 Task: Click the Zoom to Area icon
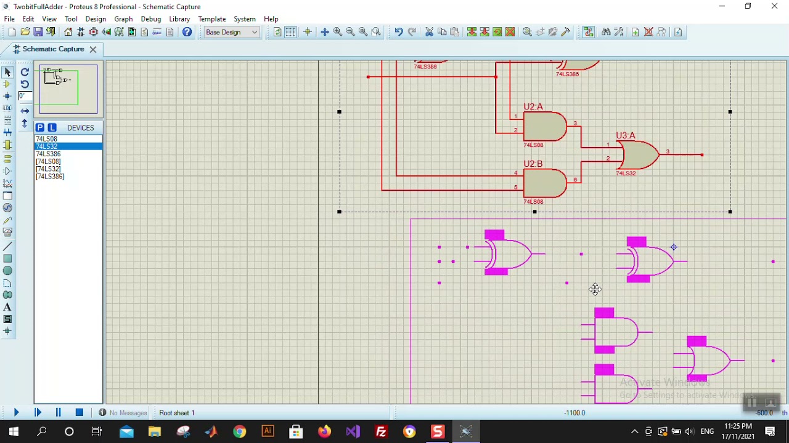376,32
